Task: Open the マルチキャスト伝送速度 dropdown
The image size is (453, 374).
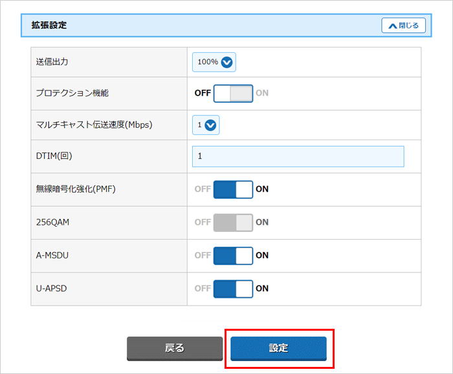Action: click(206, 125)
